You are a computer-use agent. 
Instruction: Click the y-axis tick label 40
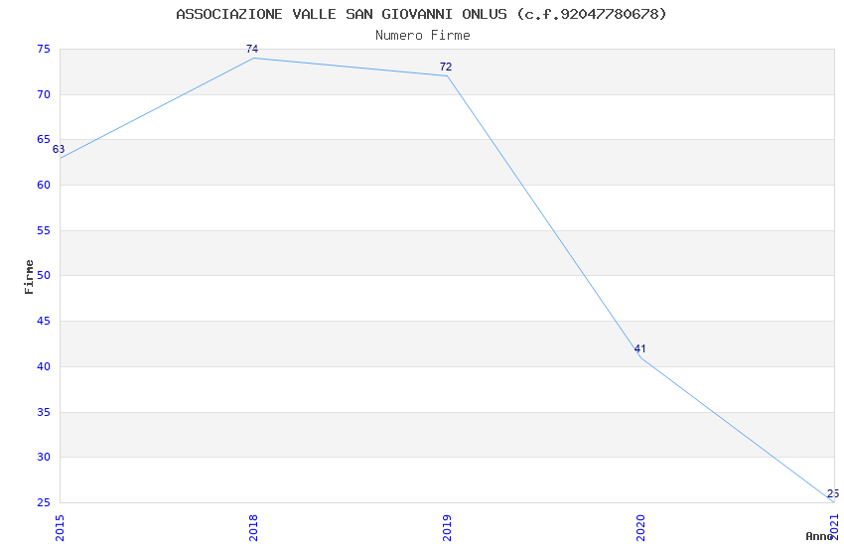pyautogui.click(x=44, y=367)
